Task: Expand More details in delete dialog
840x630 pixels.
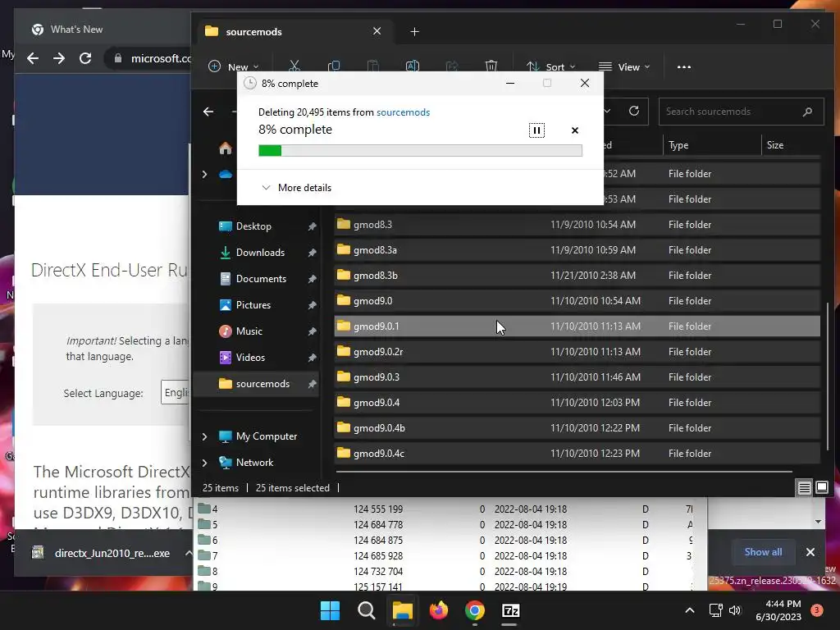Action: coord(296,188)
